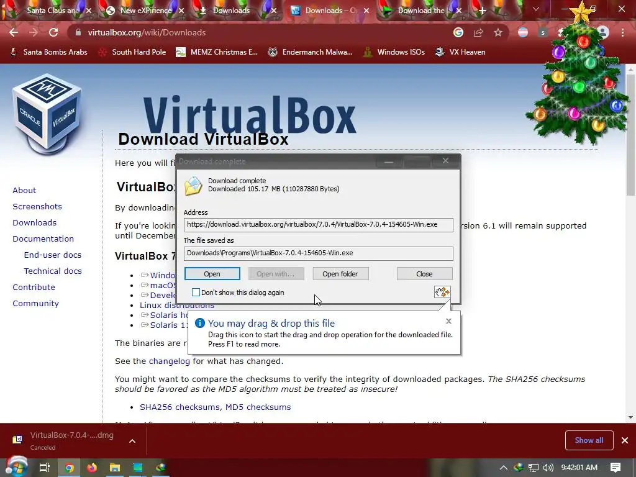Image resolution: width=636 pixels, height=477 pixels.
Task: Open the striped flag extension icon
Action: (x=523, y=32)
